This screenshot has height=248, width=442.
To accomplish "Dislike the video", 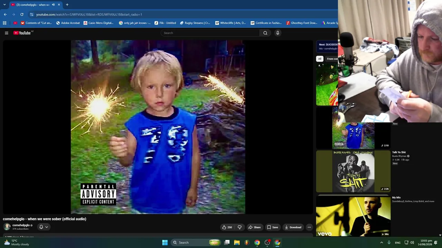I will click(x=240, y=227).
